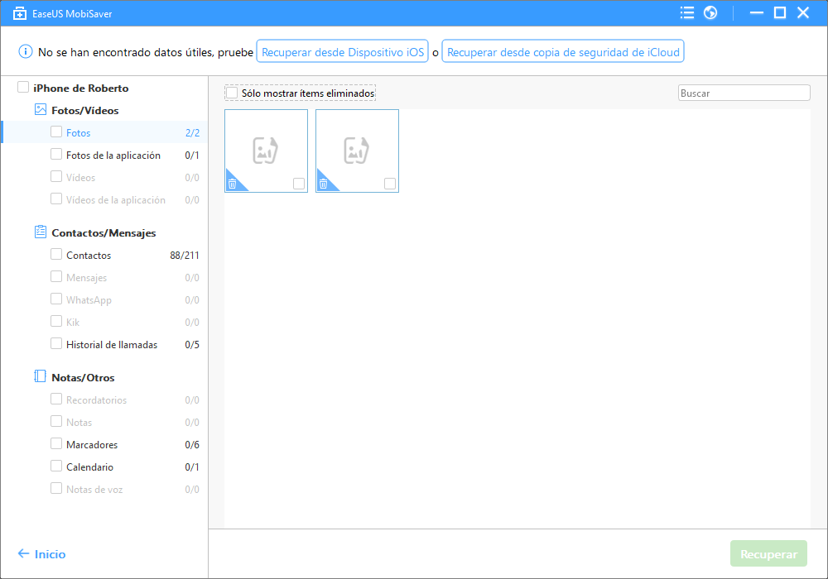Click 'Recuperar desde copia de seguridad de iCloud'
Image resolution: width=828 pixels, height=579 pixels.
pyautogui.click(x=563, y=52)
